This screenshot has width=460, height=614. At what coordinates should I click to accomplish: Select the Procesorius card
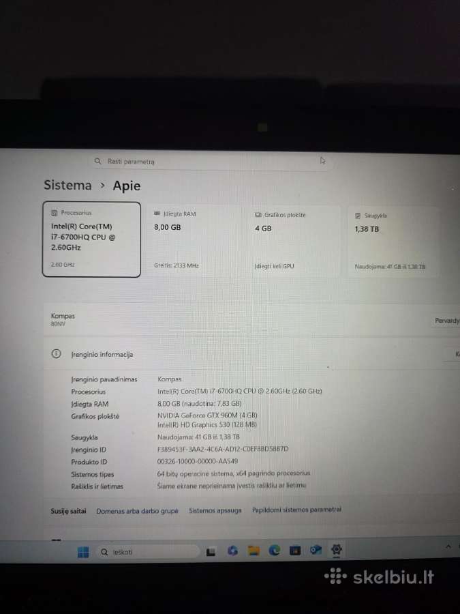pos(91,239)
